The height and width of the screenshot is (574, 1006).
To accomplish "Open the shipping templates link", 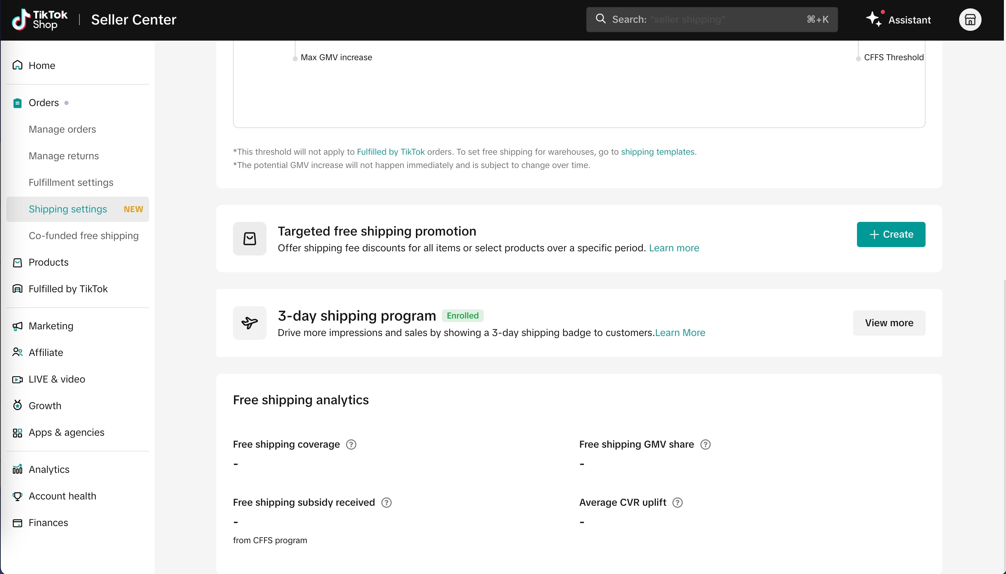I will 657,152.
